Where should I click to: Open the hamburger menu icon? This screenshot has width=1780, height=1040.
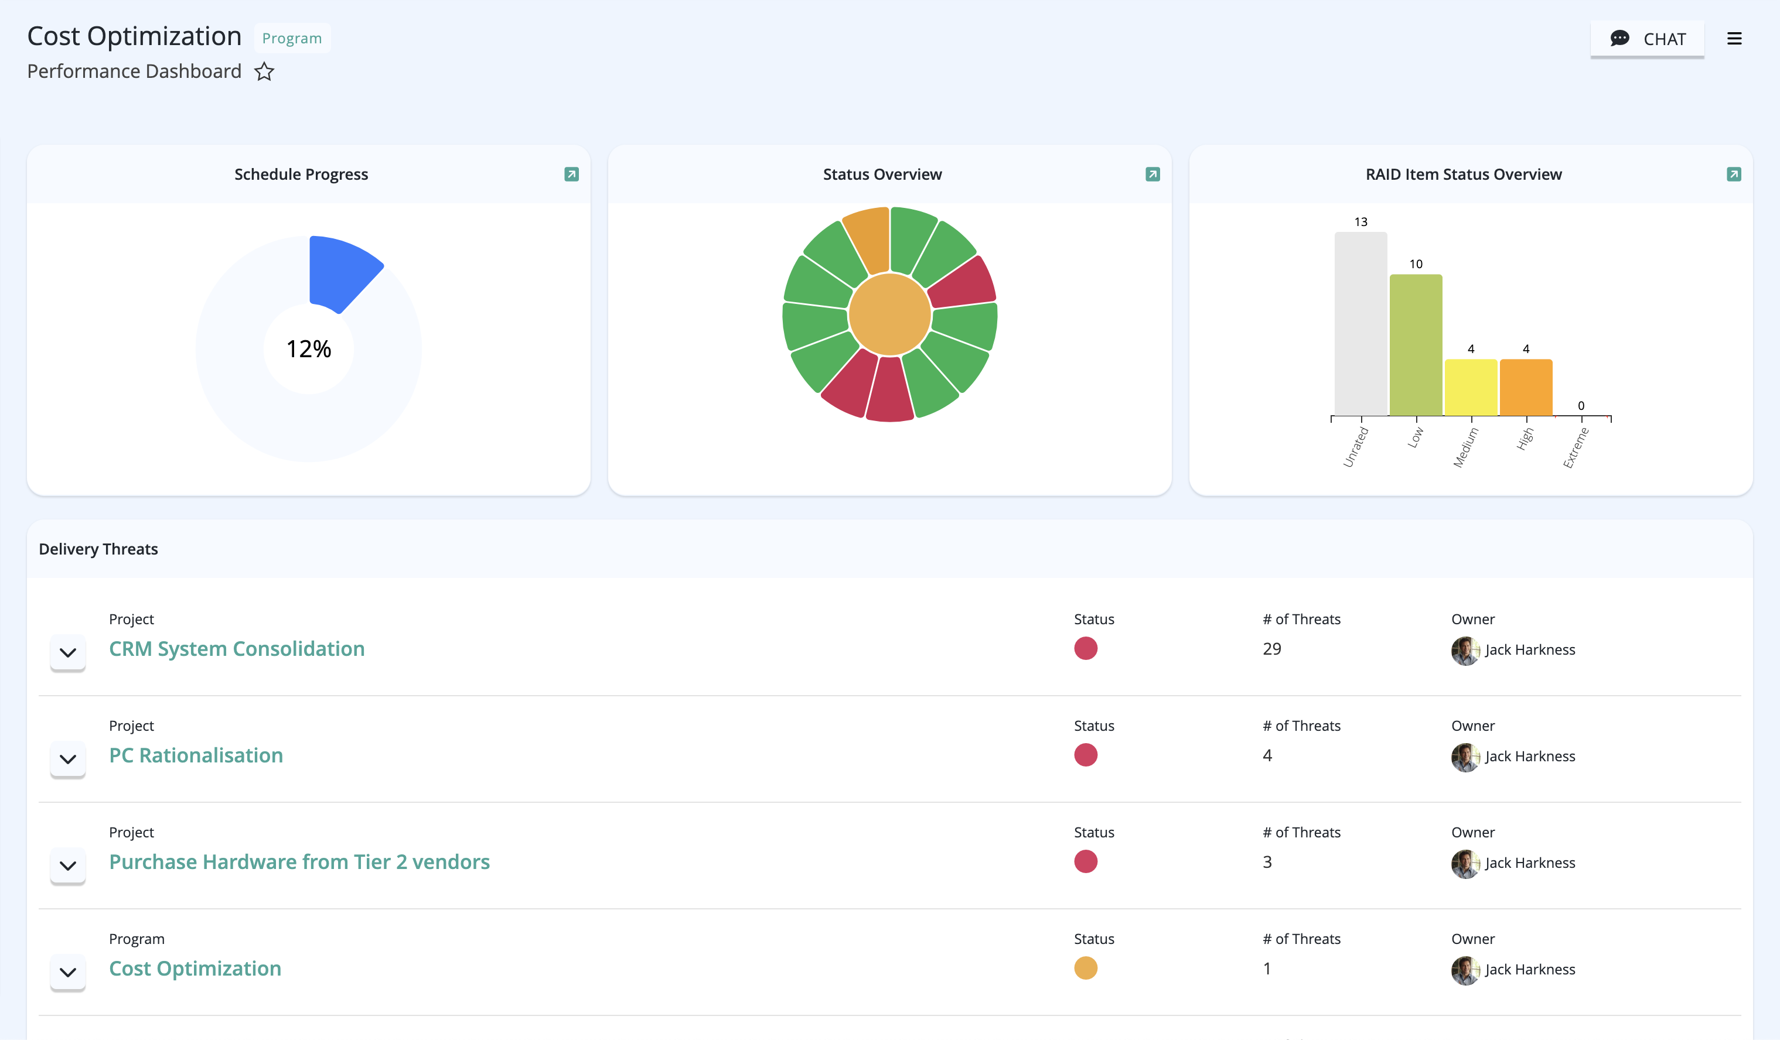1734,39
